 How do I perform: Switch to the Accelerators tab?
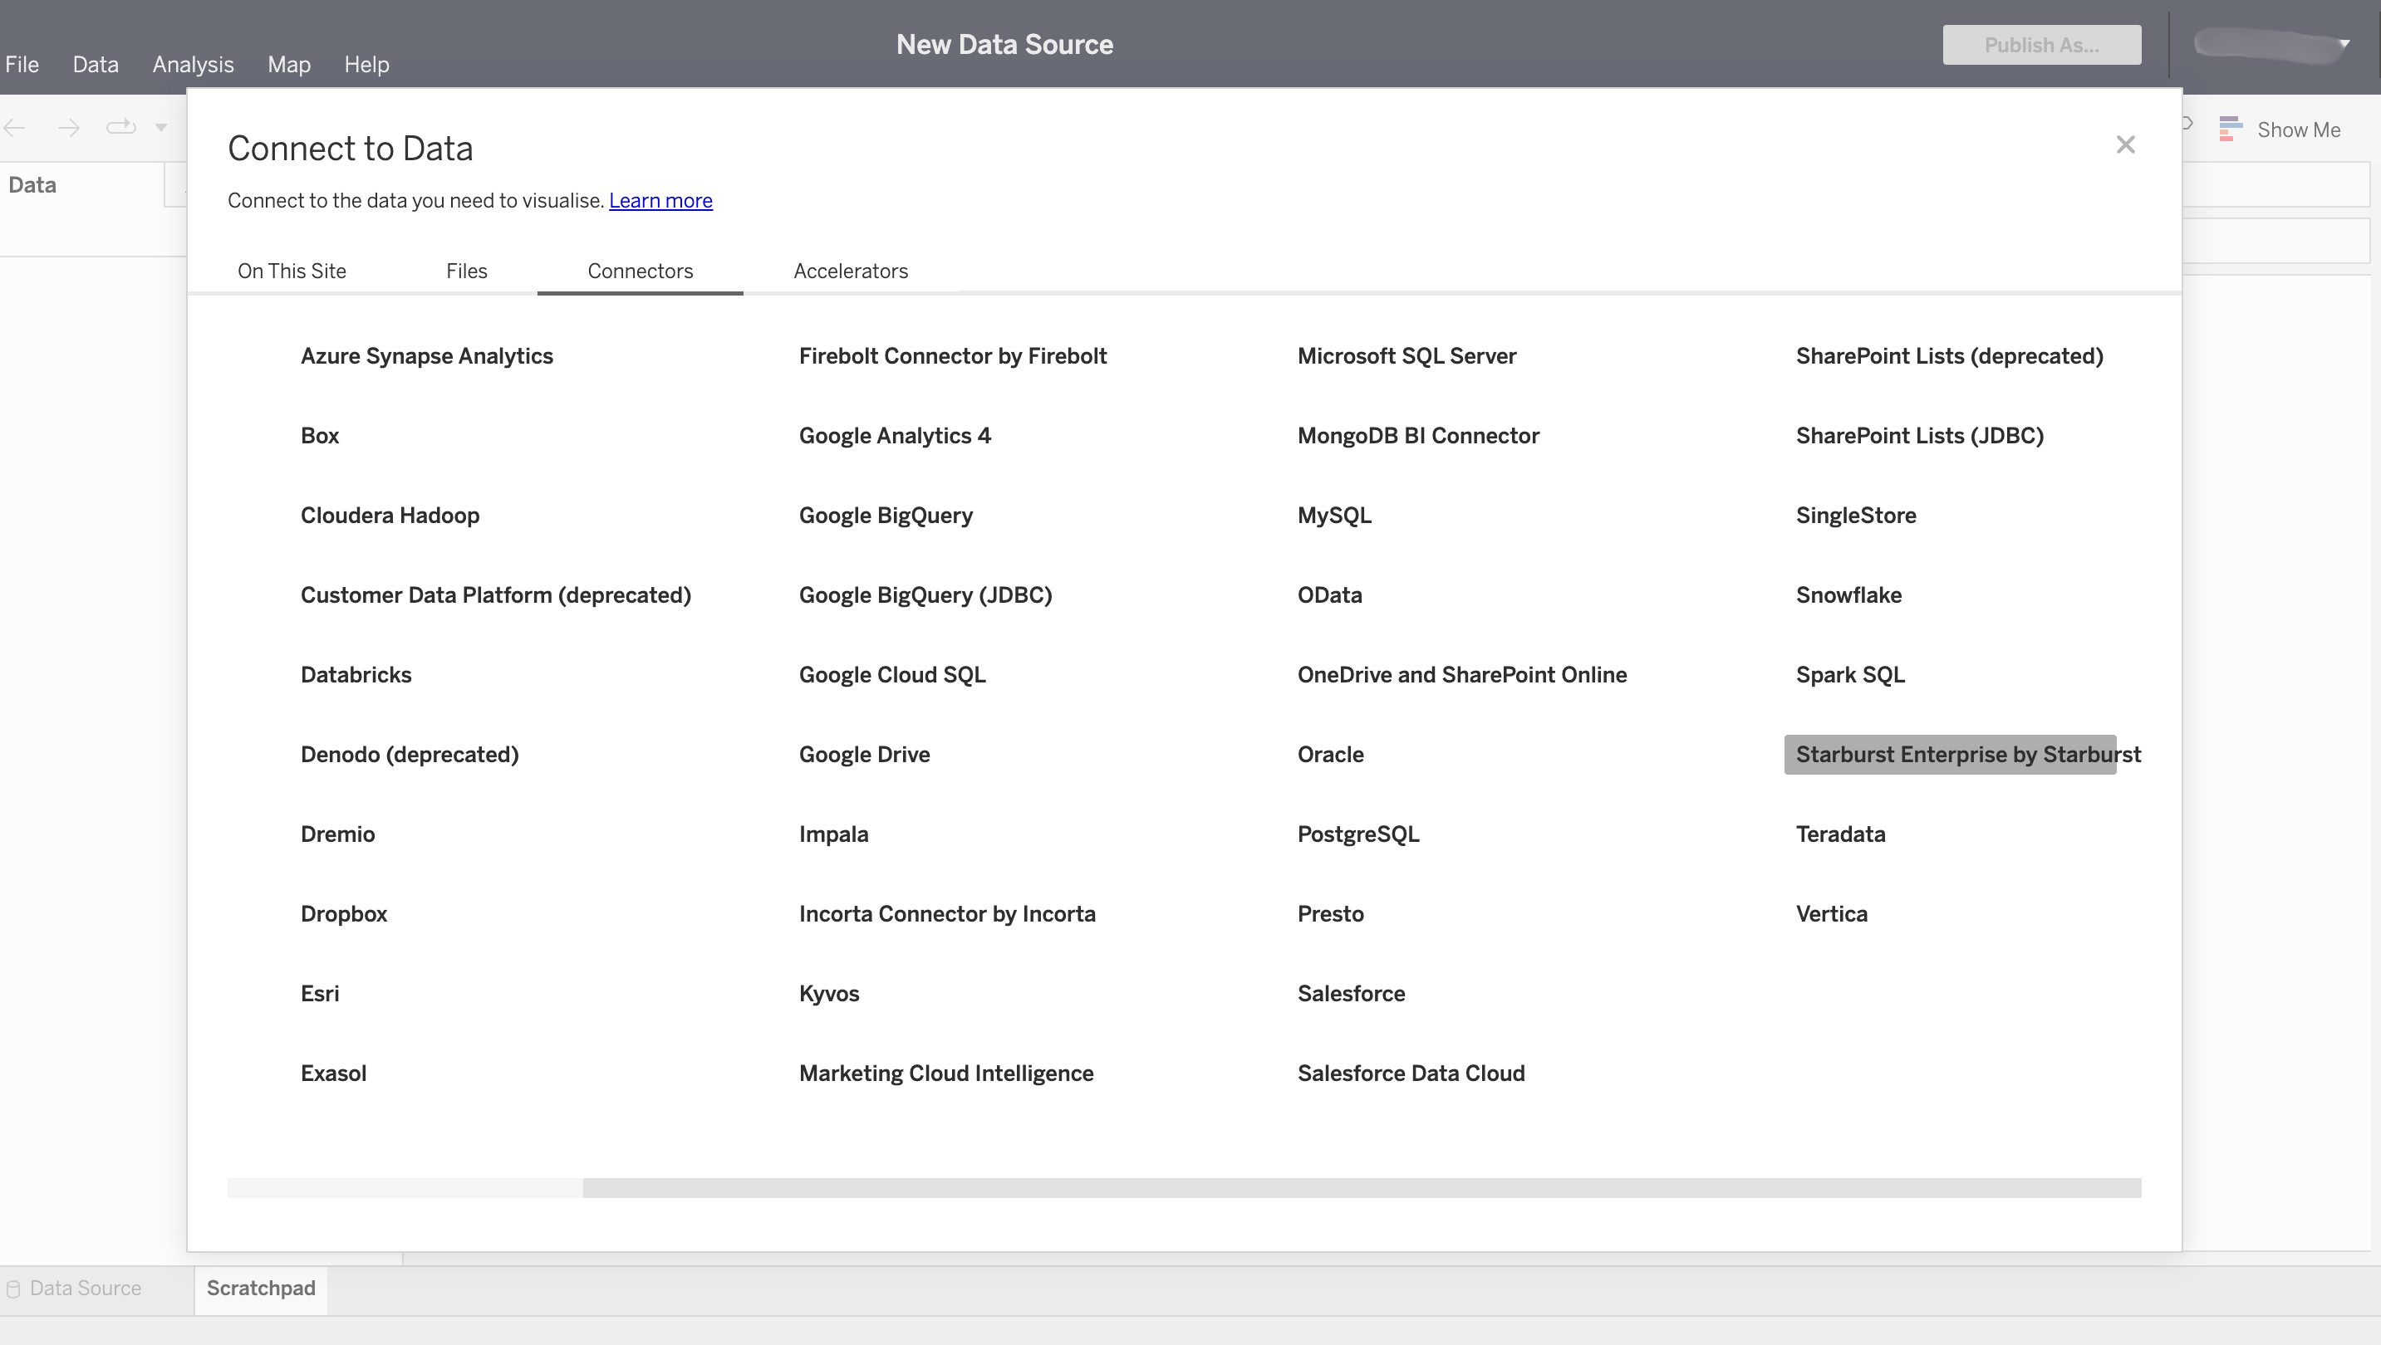[x=851, y=271]
